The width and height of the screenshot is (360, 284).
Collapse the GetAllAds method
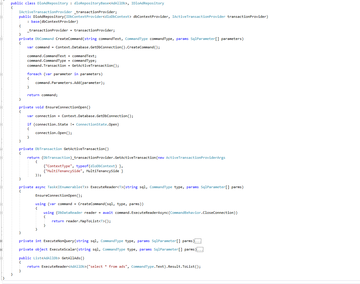click(1, 258)
